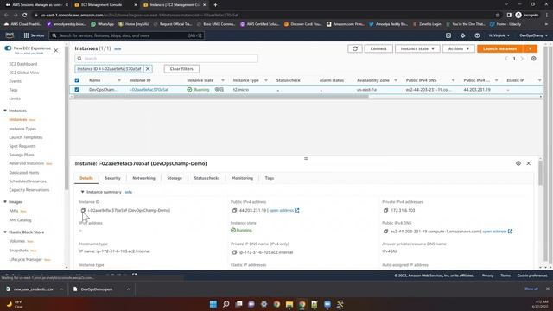The height and width of the screenshot is (311, 553).
Task: Open details panel settings gear
Action: click(518, 163)
